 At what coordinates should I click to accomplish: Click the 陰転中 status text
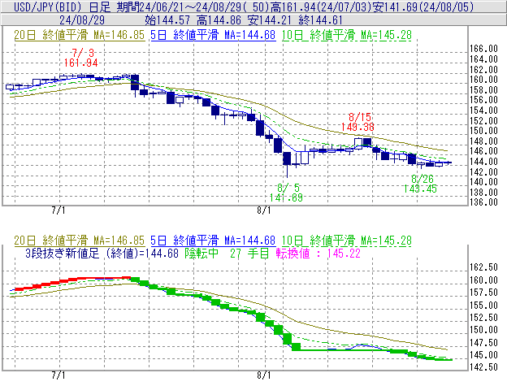pyautogui.click(x=201, y=253)
